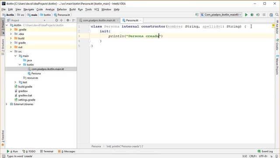This screenshot has width=280, height=158.
Task: Click the fold marker beside init line
Action: pos(89,31)
